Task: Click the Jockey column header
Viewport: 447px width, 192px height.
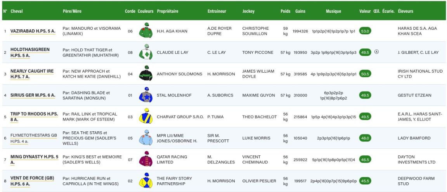Action: [248, 11]
